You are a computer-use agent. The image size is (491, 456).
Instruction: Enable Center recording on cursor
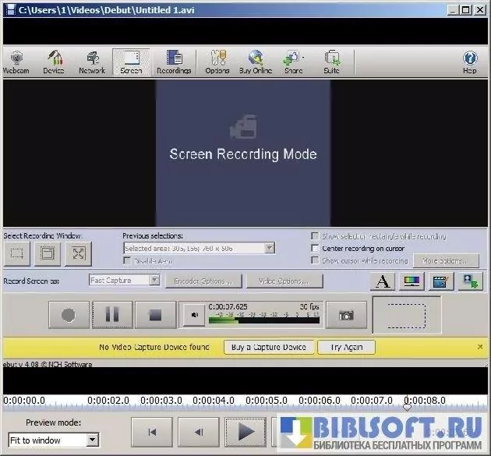315,249
